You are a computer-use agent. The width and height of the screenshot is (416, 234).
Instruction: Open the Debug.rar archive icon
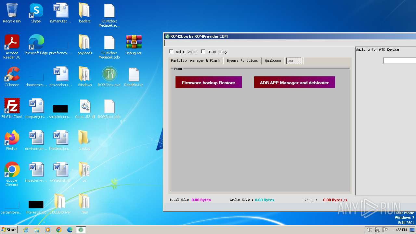pyautogui.click(x=134, y=45)
